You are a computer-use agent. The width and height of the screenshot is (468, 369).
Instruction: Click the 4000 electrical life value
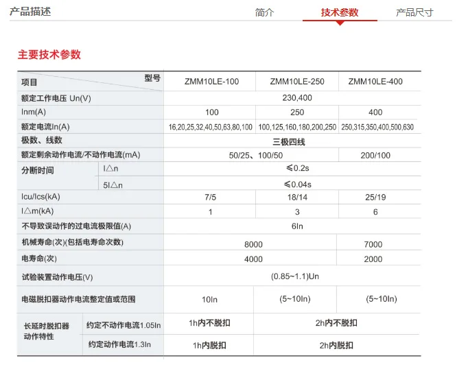pyautogui.click(x=253, y=259)
